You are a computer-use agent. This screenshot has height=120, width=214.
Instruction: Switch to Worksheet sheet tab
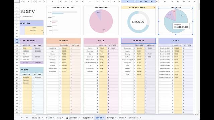[134, 118]
